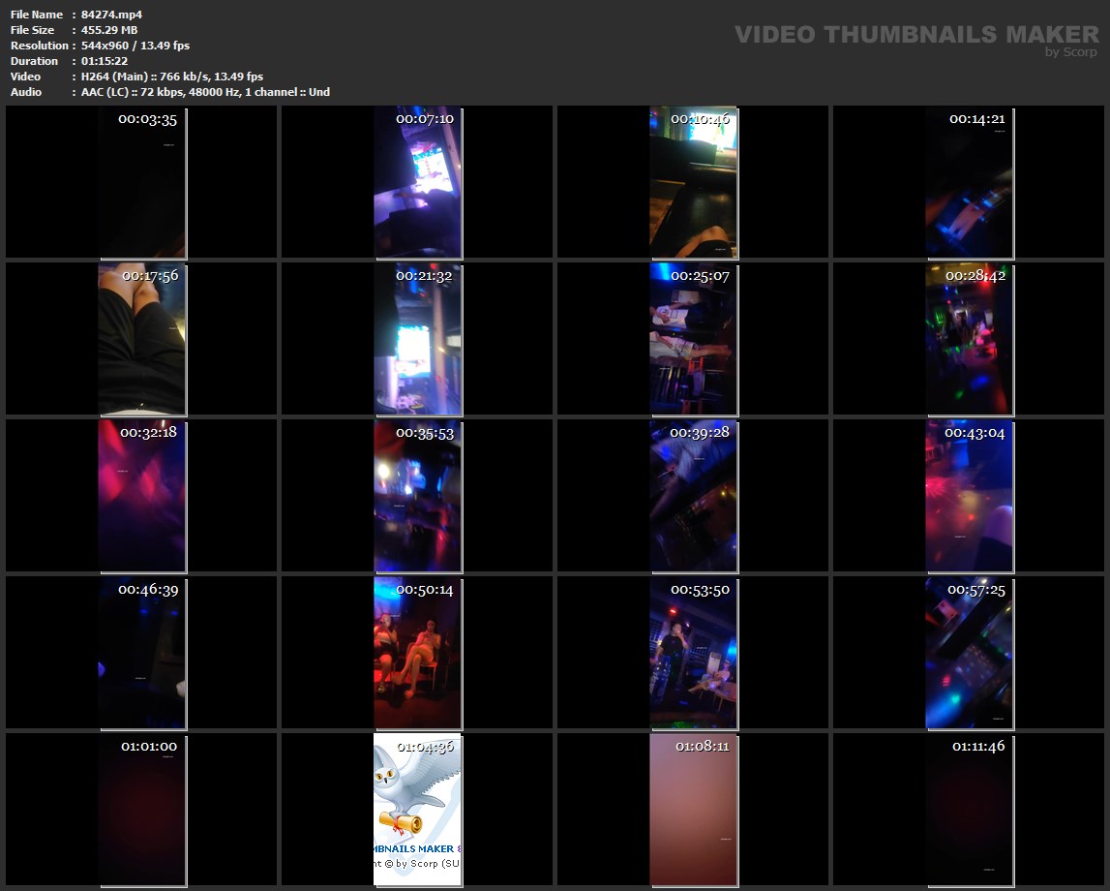The height and width of the screenshot is (891, 1110).
Task: Open the 00:25:07 video frame
Action: (x=693, y=339)
